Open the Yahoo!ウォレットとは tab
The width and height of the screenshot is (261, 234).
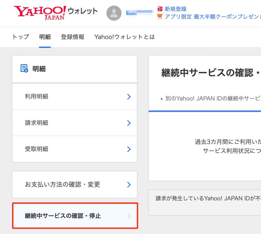pyautogui.click(x=124, y=37)
